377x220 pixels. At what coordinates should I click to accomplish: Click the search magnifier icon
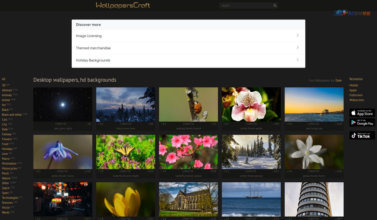coord(275,6)
